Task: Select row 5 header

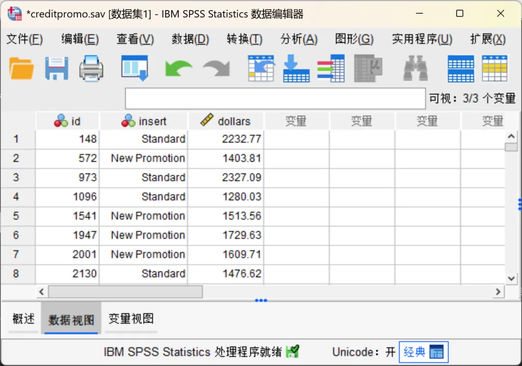Action: click(x=18, y=216)
